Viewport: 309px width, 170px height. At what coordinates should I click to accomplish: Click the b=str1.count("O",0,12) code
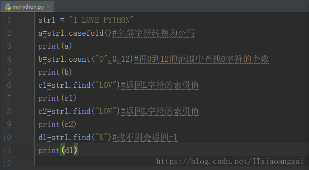click(86, 59)
